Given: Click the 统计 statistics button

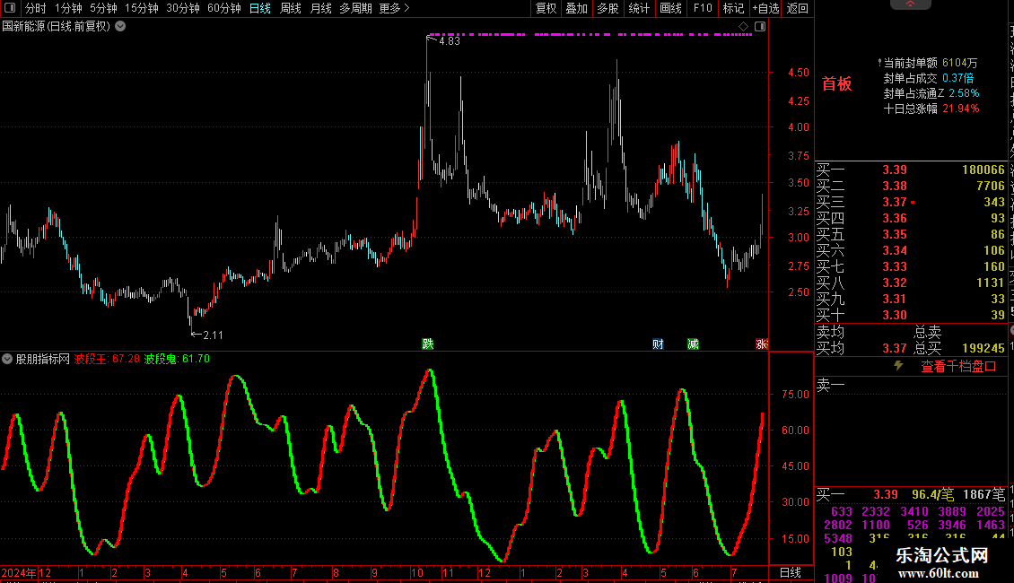Looking at the screenshot, I should click(639, 8).
